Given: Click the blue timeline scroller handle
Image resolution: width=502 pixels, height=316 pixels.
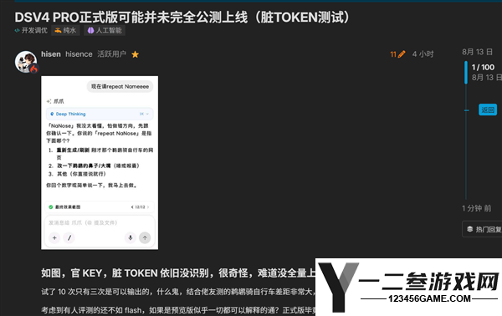Looking at the screenshot, I should coord(466,73).
